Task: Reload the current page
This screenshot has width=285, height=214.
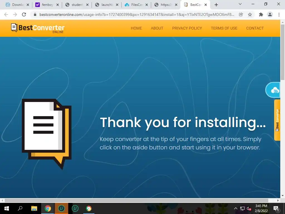Action: pyautogui.click(x=24, y=14)
